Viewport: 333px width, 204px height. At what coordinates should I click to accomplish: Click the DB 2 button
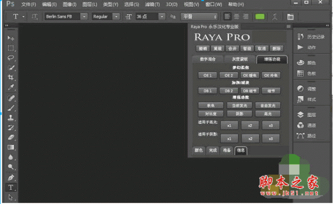pos(229,91)
